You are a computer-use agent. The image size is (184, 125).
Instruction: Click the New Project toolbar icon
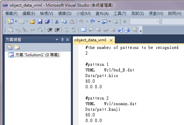tap(11, 21)
